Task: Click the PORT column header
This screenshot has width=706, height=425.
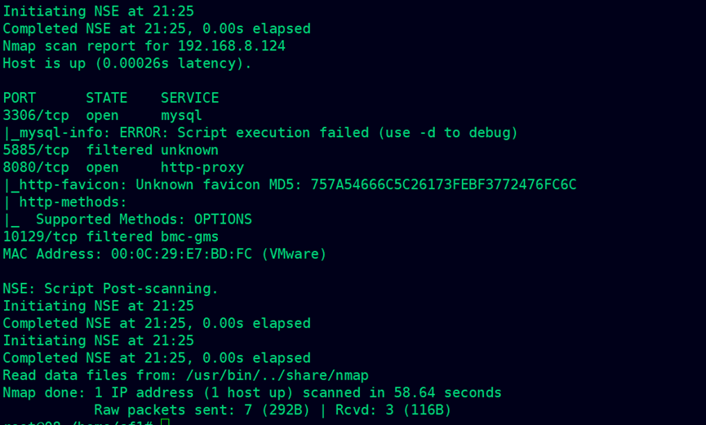Action: coord(20,98)
